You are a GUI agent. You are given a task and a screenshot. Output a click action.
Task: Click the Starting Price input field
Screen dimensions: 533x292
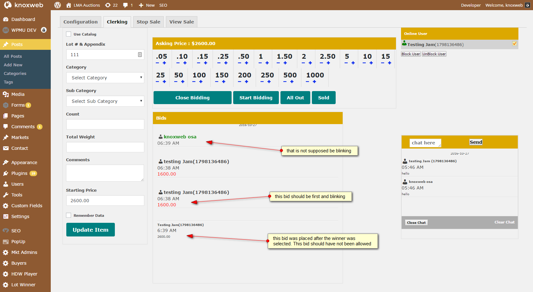105,201
